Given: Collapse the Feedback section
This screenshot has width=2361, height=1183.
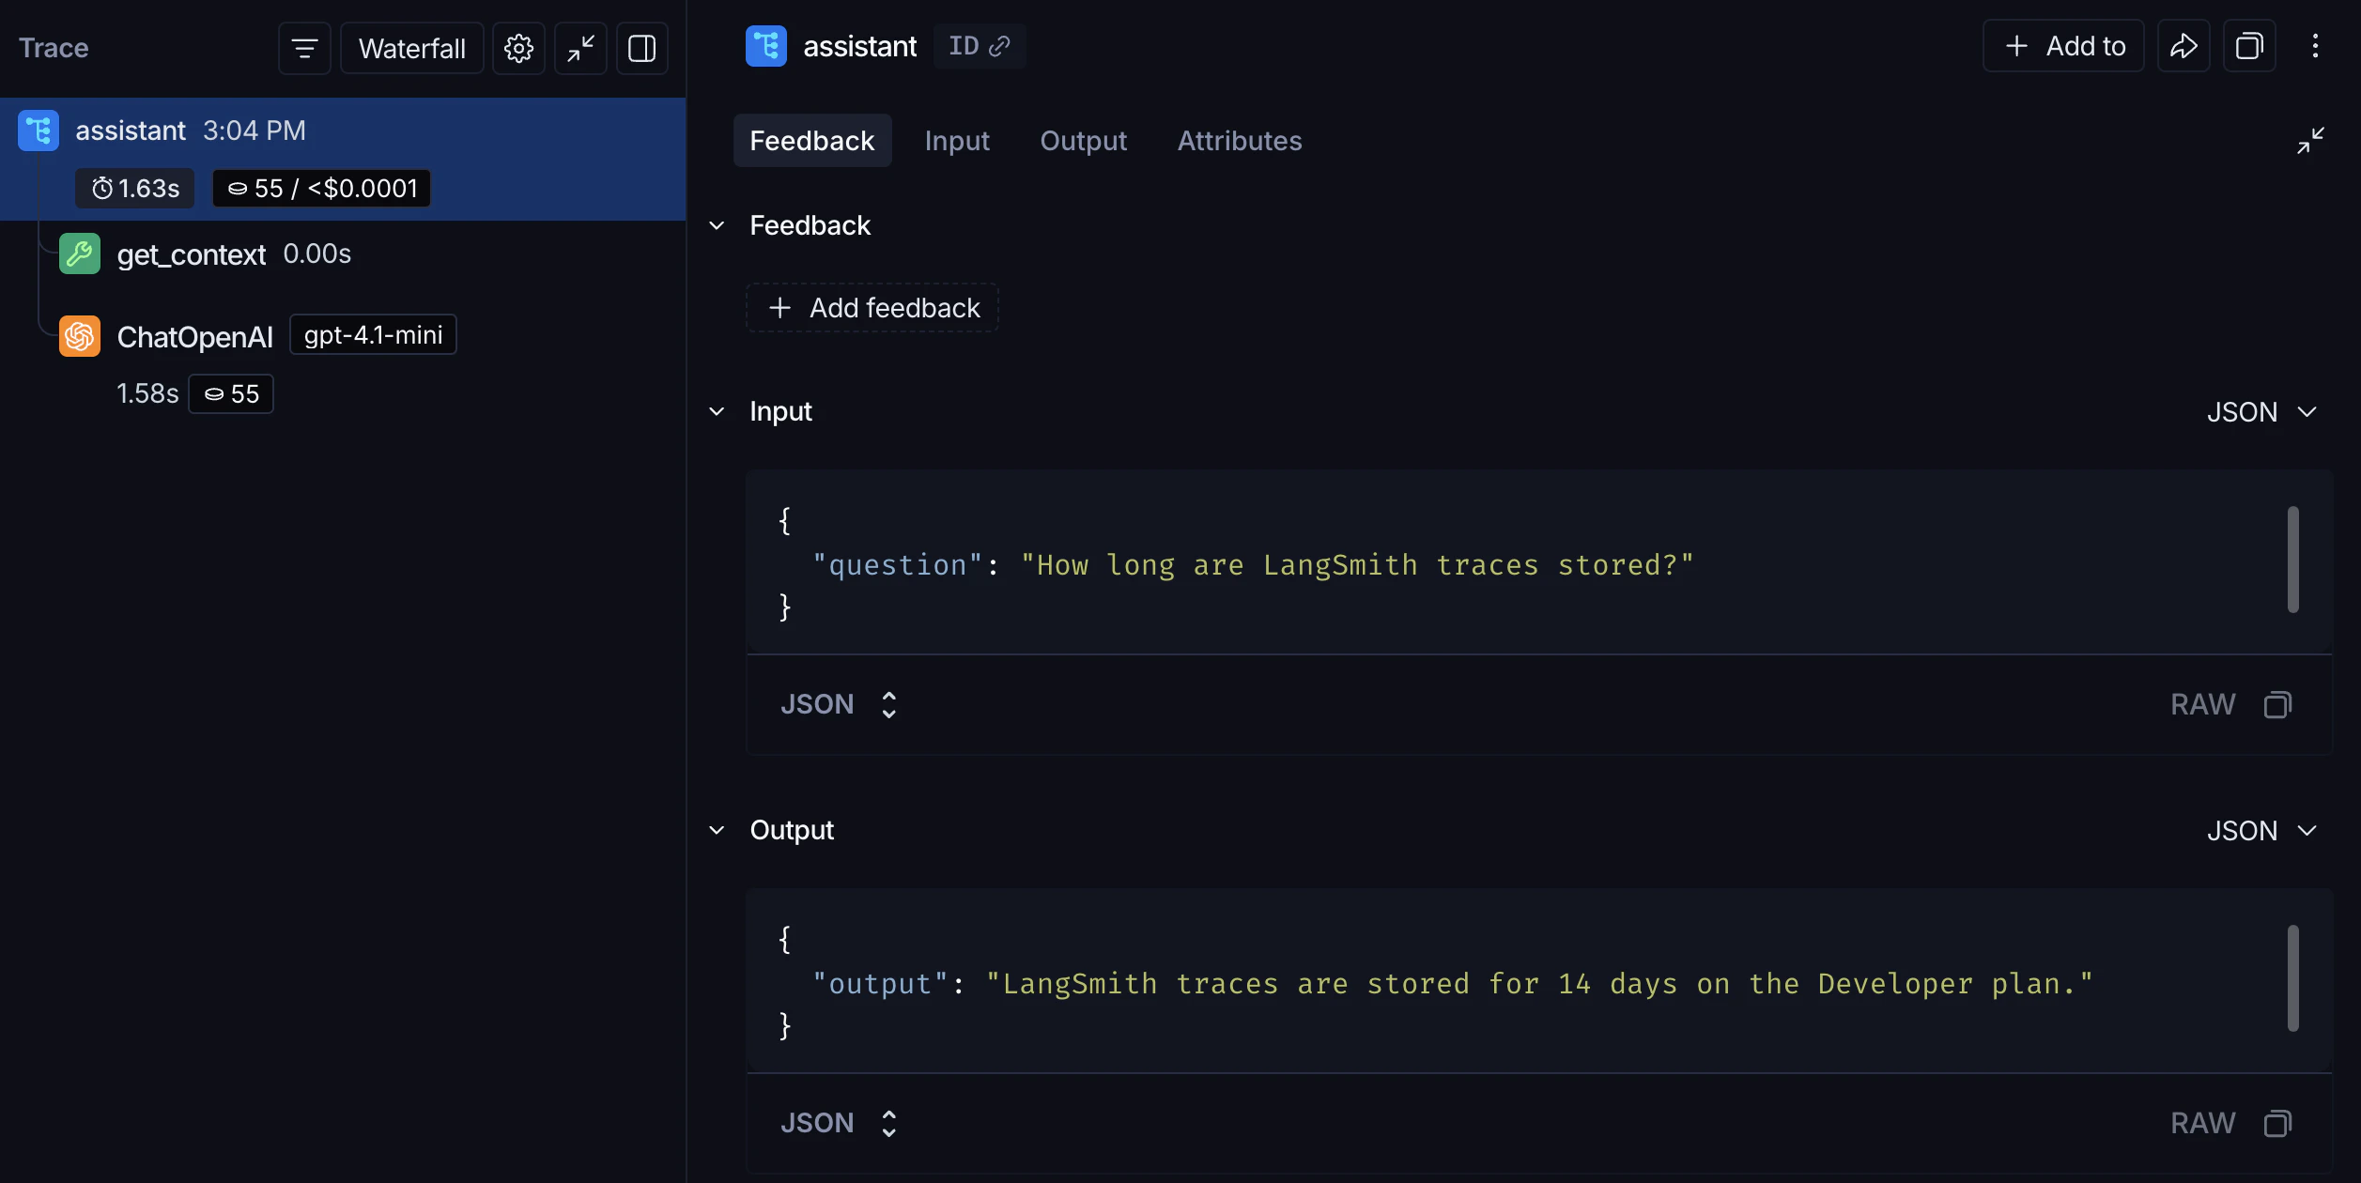Looking at the screenshot, I should [x=718, y=225].
